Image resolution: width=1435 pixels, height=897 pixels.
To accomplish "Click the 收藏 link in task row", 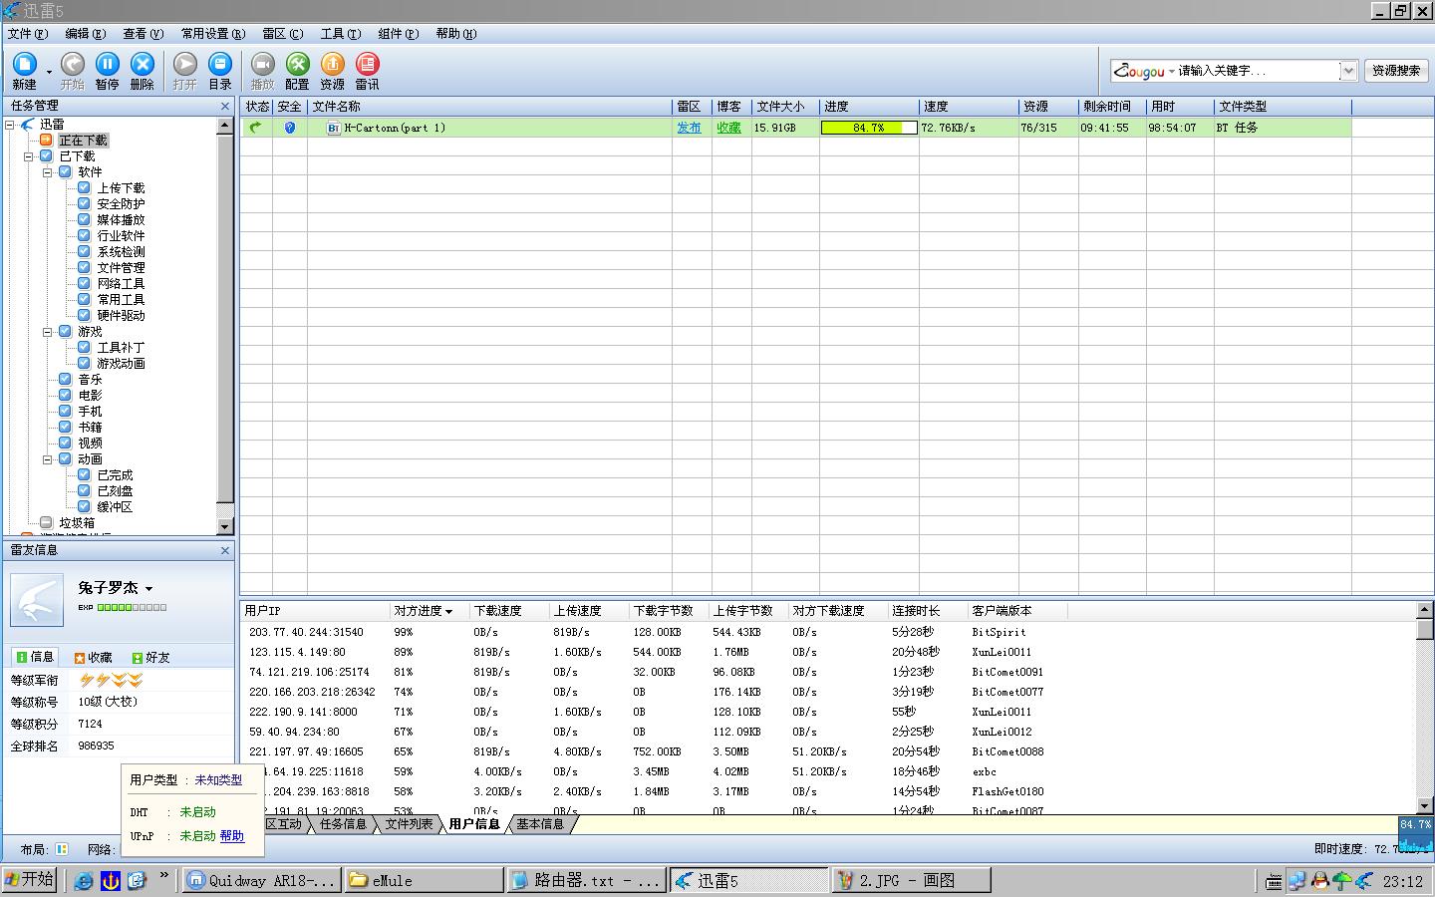I will tap(728, 128).
